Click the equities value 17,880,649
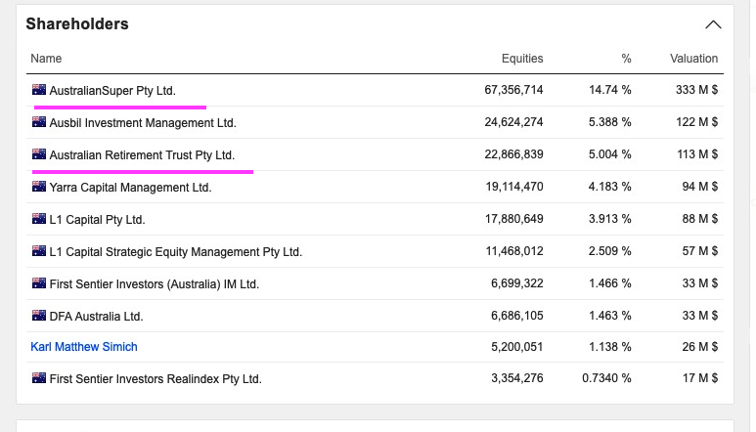Screen dimensions: 756x432 tap(514, 219)
